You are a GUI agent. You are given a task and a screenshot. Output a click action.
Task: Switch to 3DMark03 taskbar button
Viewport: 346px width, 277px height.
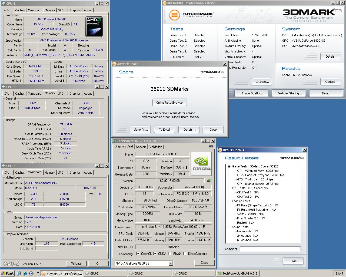click(62, 273)
